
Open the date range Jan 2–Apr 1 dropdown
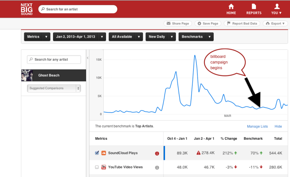coord(79,37)
